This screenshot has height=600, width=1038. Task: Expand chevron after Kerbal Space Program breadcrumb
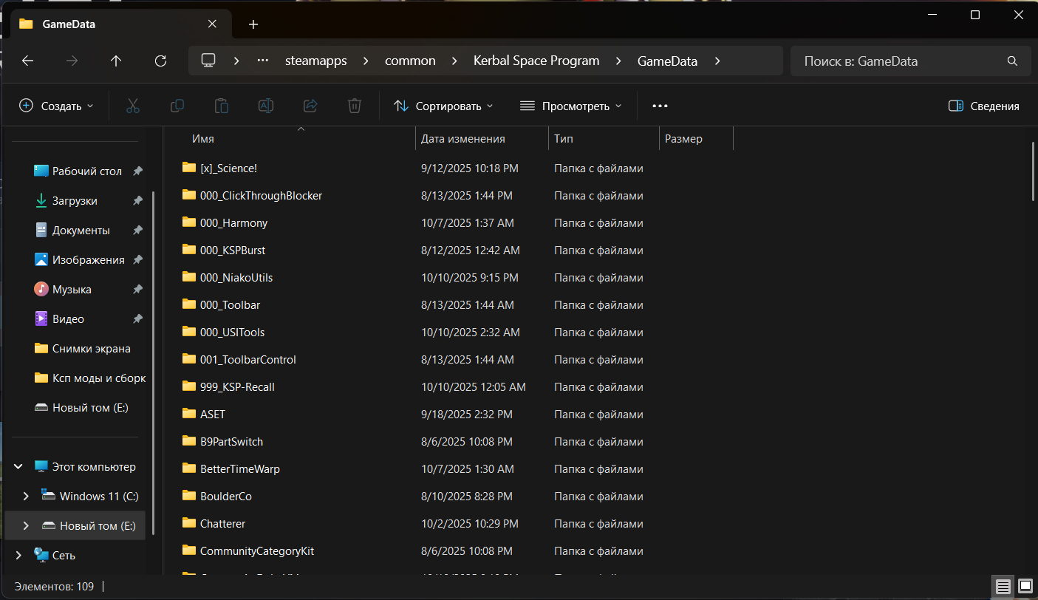tap(618, 61)
